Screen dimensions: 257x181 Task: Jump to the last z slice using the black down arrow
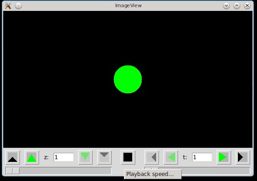click(104, 157)
